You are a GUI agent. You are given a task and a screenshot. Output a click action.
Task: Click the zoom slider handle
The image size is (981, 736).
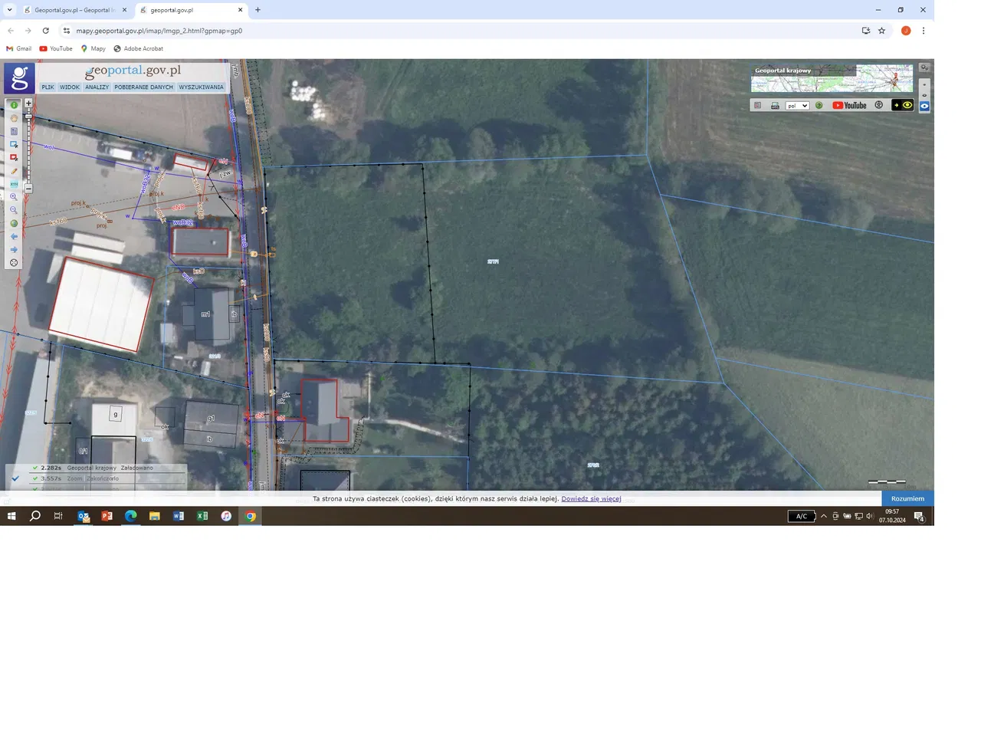click(x=28, y=116)
